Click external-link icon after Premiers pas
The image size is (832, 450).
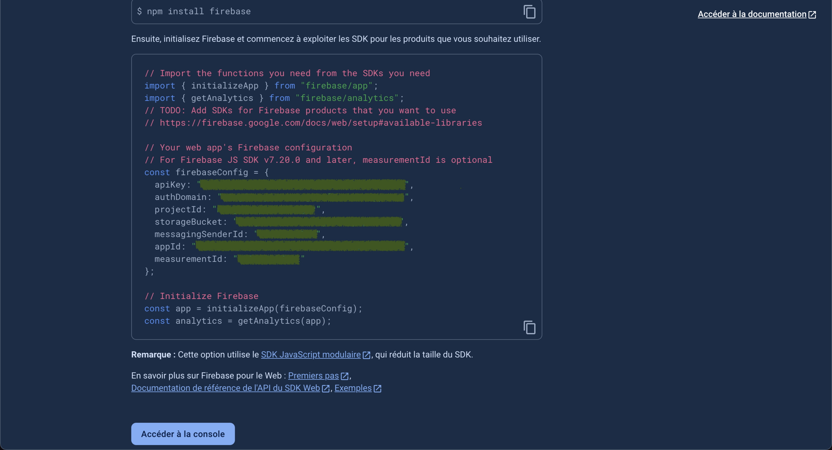click(345, 376)
